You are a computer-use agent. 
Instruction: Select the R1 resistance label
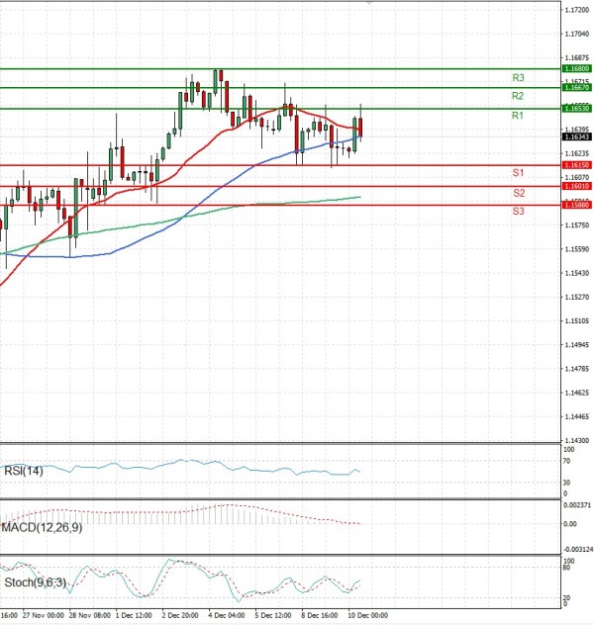518,117
